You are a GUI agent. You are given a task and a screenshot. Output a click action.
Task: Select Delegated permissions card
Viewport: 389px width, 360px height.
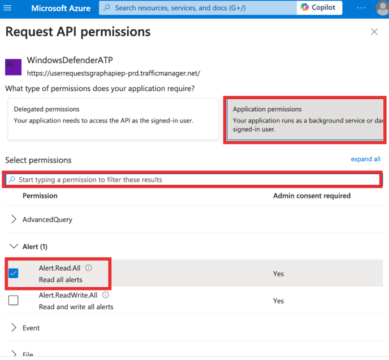113,119
